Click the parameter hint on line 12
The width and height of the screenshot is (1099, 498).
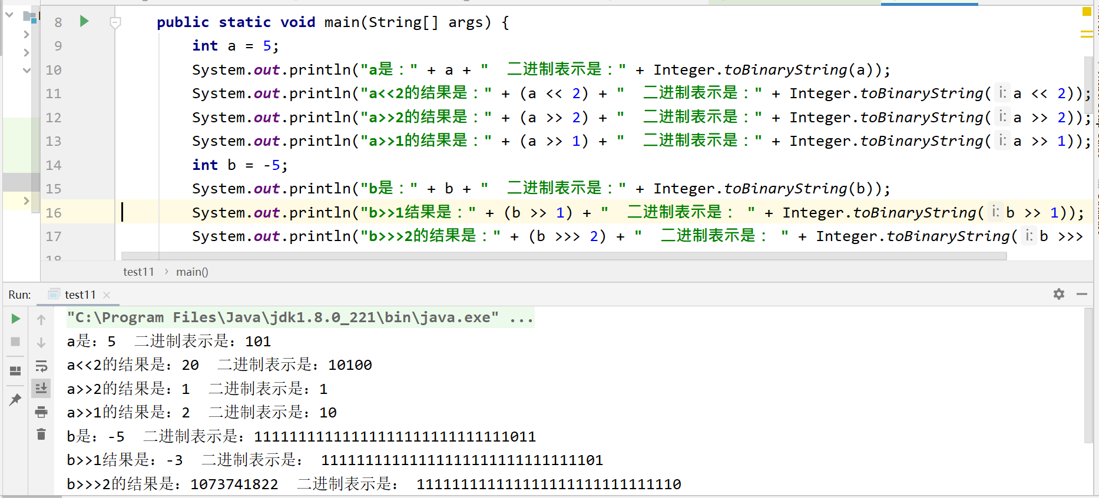click(x=1002, y=117)
